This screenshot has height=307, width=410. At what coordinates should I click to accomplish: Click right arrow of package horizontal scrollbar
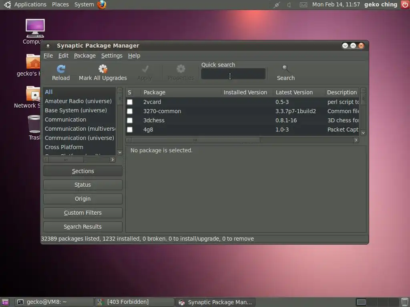356,140
